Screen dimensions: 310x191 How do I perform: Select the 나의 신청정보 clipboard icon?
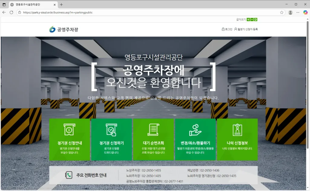click(238, 130)
